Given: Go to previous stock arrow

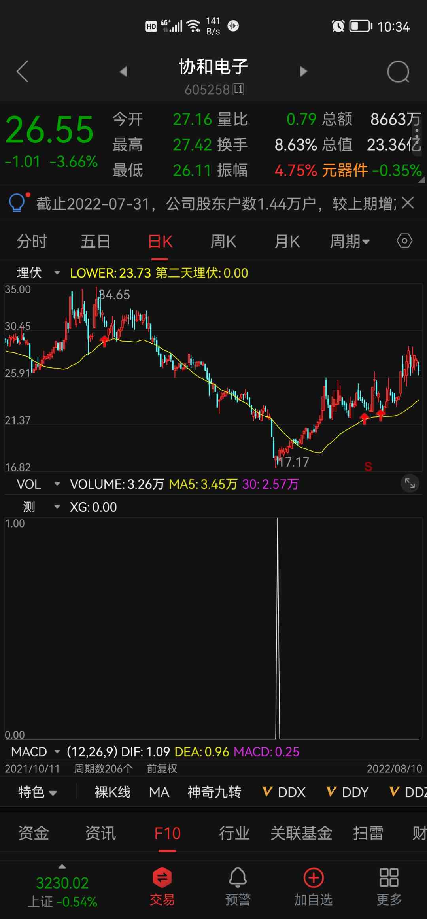Looking at the screenshot, I should point(123,72).
